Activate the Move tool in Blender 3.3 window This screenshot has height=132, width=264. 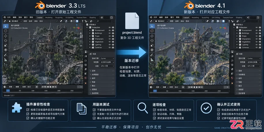pos(6,36)
